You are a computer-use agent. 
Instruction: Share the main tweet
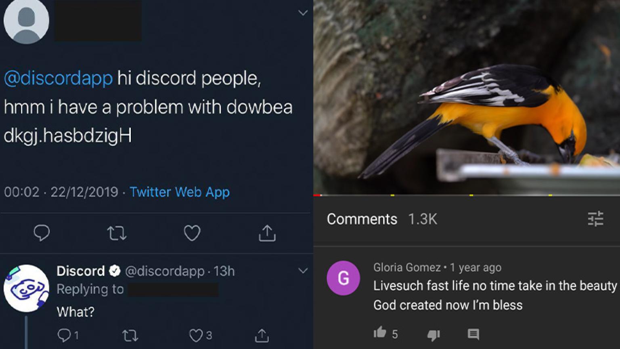267,233
